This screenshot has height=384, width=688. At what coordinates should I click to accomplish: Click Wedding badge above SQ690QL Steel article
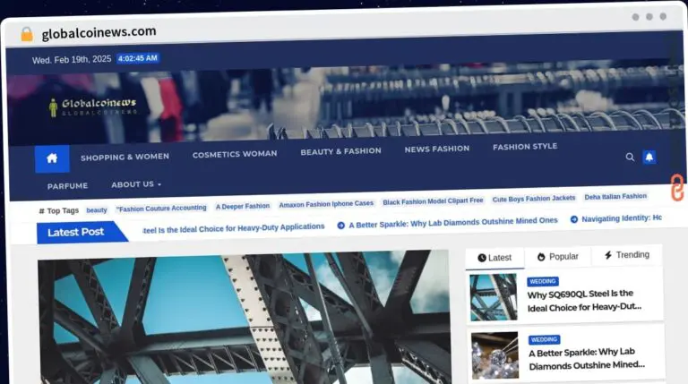pyautogui.click(x=543, y=281)
